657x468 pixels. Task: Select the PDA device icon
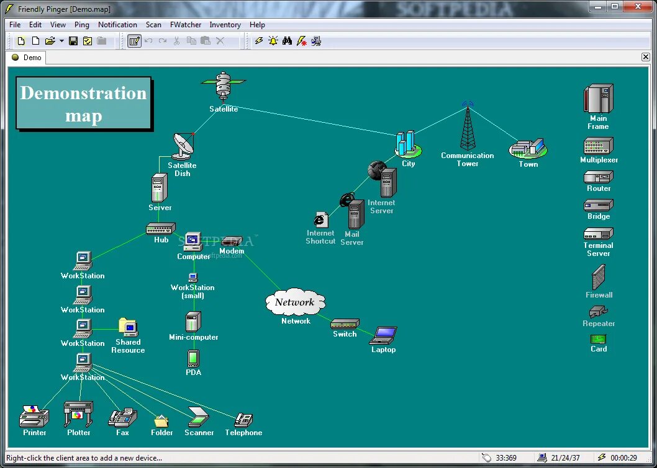pyautogui.click(x=193, y=359)
